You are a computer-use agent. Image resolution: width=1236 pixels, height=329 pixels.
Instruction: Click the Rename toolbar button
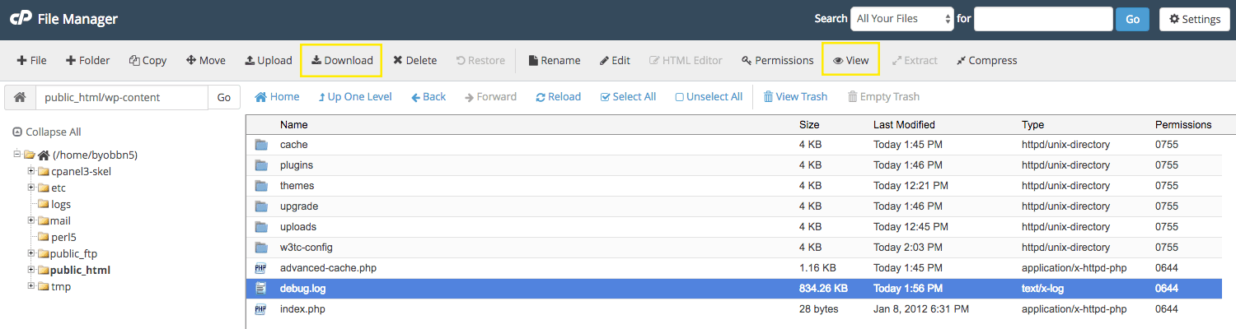[554, 60]
